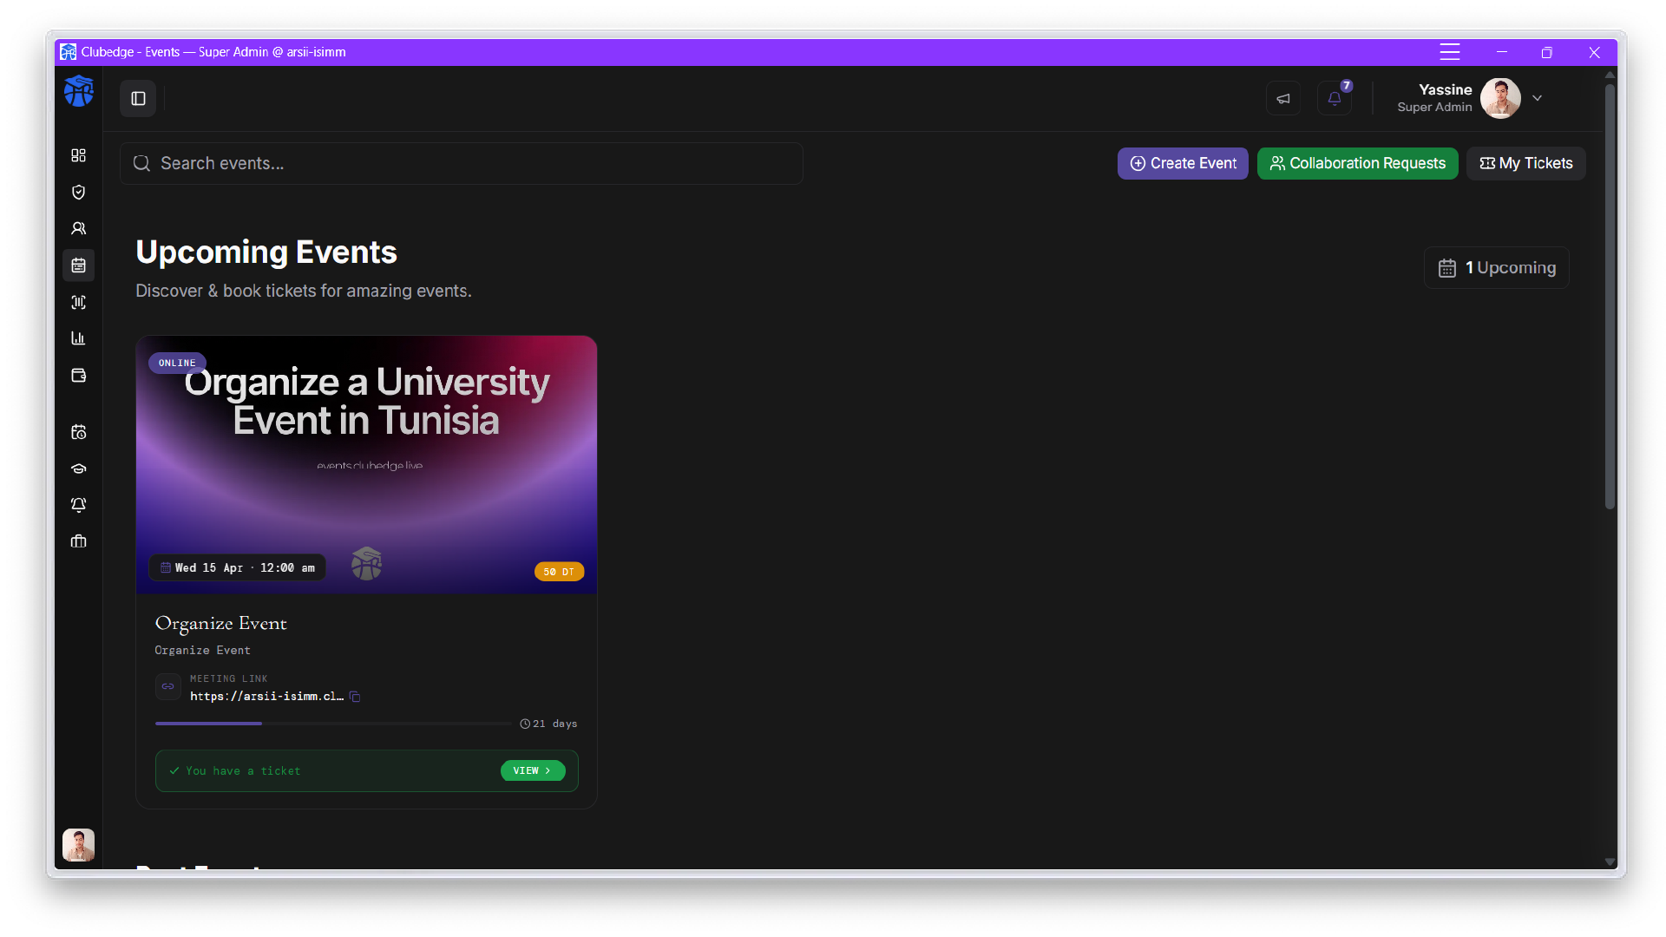Click the ONLINE badge on the event card
Image resolution: width=1666 pixels, height=937 pixels.
coord(177,364)
